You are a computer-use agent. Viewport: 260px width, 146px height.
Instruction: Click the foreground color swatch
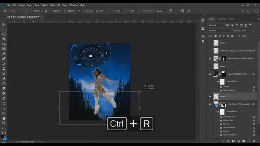[x=2, y=136]
